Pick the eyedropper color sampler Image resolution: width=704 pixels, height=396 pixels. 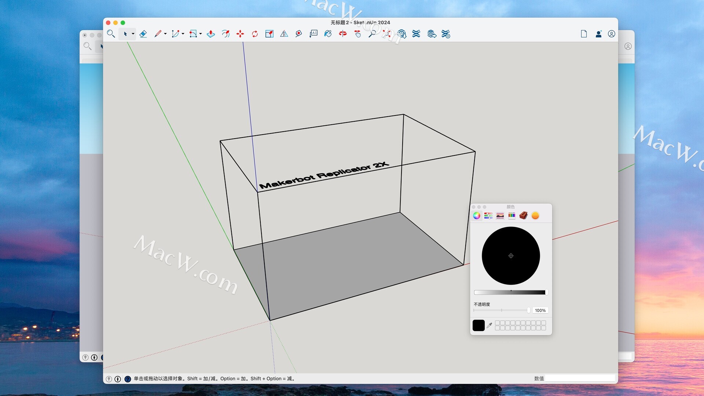489,325
